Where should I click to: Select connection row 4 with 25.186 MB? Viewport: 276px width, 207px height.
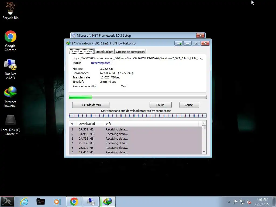(135, 143)
